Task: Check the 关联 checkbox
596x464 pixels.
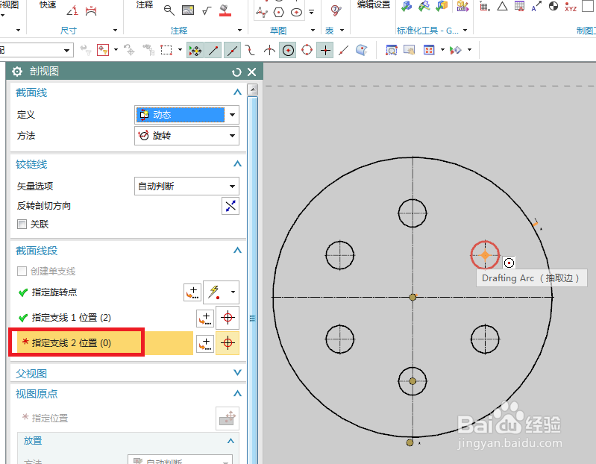Action: 22,225
